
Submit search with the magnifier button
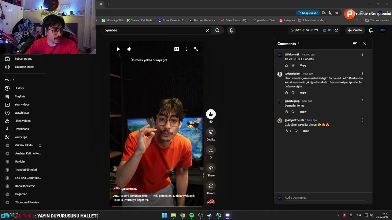click(x=217, y=30)
